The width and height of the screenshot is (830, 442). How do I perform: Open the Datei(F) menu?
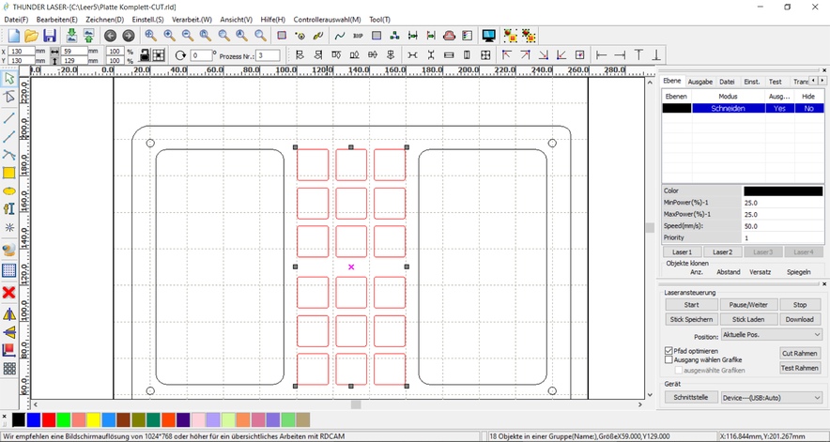16,20
